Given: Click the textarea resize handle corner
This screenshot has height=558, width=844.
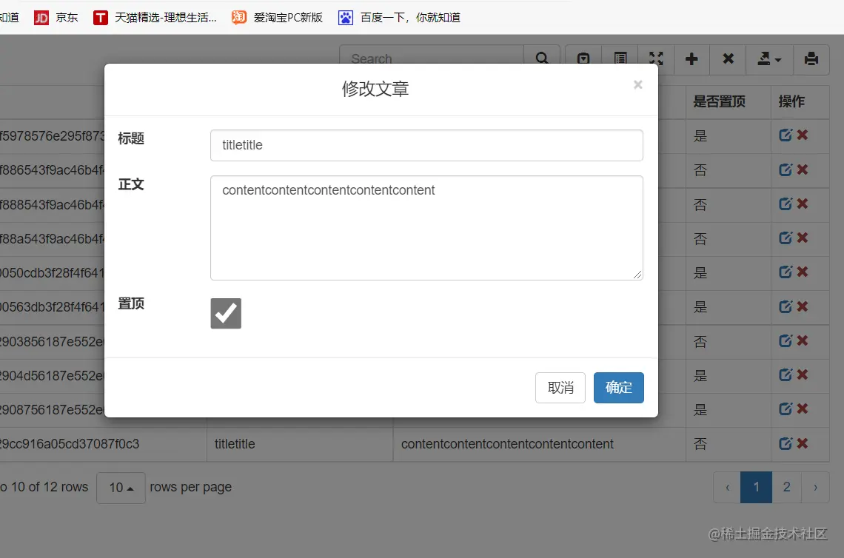Looking at the screenshot, I should pyautogui.click(x=637, y=275).
